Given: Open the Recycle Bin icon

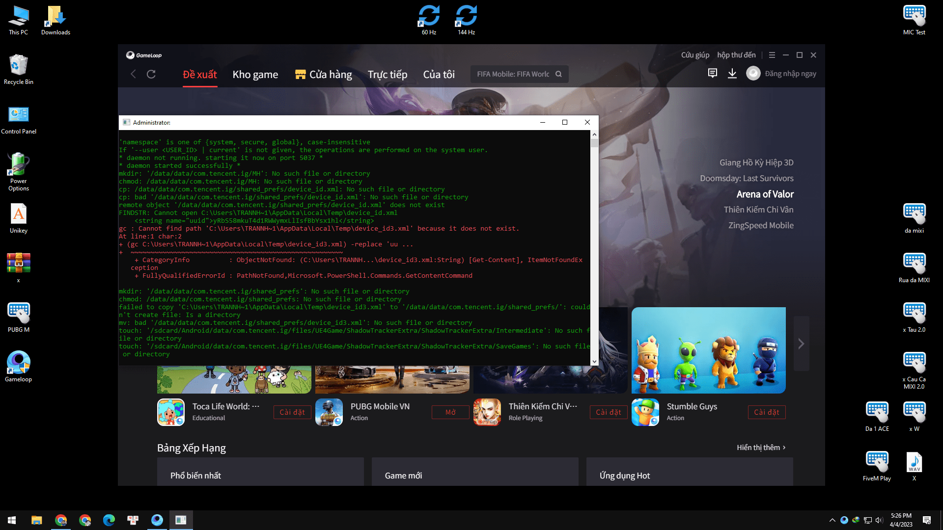Looking at the screenshot, I should pyautogui.click(x=18, y=70).
